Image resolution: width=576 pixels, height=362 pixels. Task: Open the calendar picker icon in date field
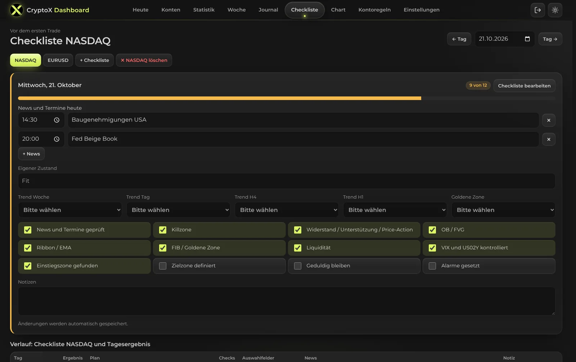527,39
